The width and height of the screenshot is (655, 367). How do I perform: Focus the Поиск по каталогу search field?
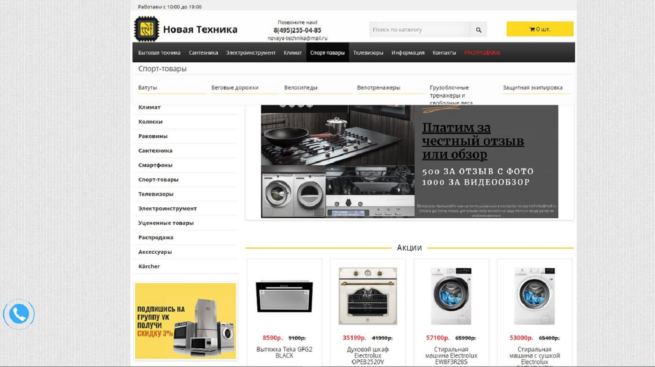tap(420, 29)
